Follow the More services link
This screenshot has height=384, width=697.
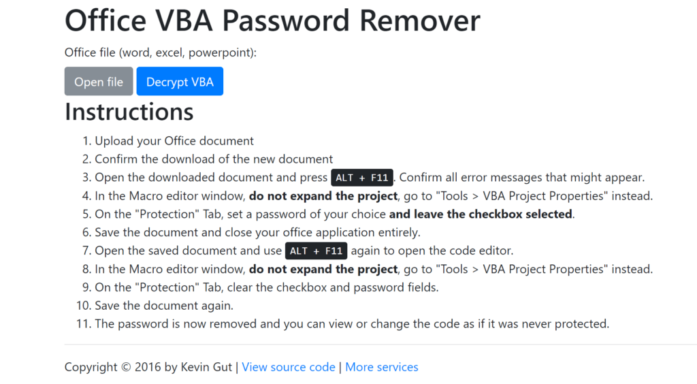tap(382, 367)
